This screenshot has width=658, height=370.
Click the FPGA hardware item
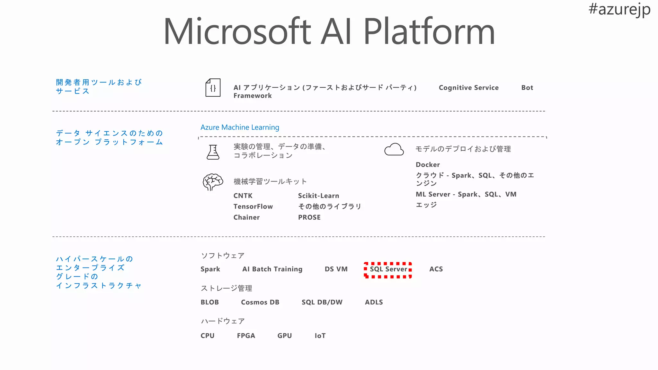coord(246,336)
